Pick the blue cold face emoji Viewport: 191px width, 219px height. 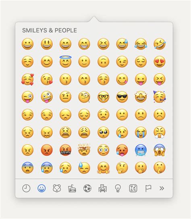(141, 150)
